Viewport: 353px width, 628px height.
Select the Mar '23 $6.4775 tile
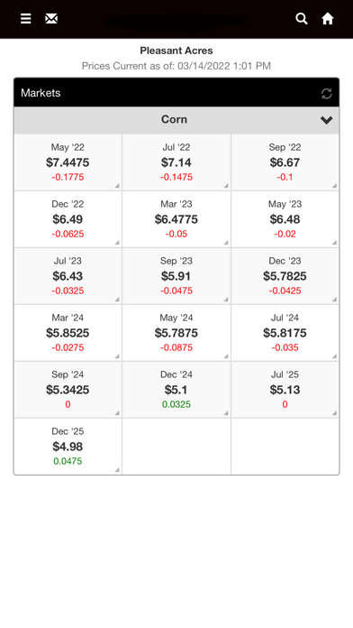pyautogui.click(x=176, y=219)
